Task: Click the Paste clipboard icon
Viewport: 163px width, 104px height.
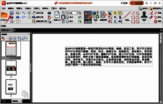Action: click(x=49, y=17)
